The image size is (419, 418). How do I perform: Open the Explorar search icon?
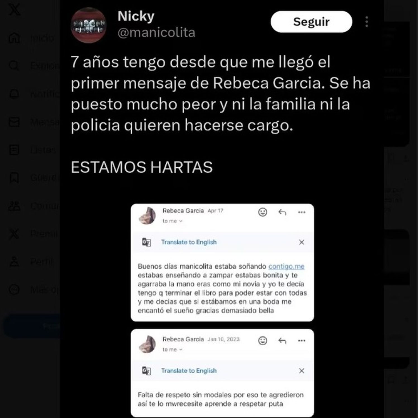14,66
